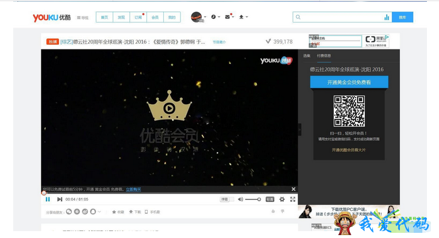Click the blue 搜库 search button
The image size is (439, 238).
(402, 17)
